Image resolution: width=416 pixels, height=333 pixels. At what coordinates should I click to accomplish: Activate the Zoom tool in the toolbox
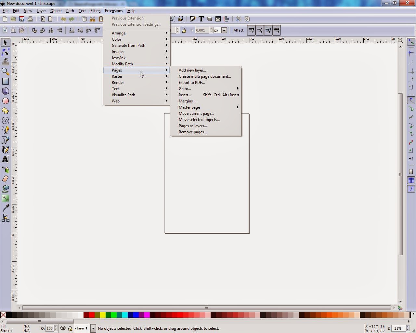6,72
